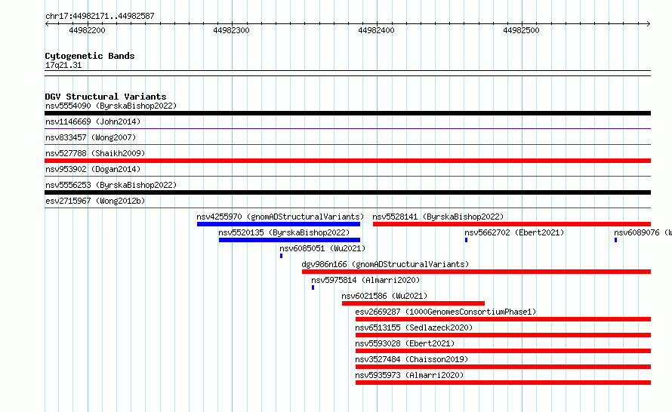Click nsv3527484 (Chaisson2019) label

(x=412, y=359)
